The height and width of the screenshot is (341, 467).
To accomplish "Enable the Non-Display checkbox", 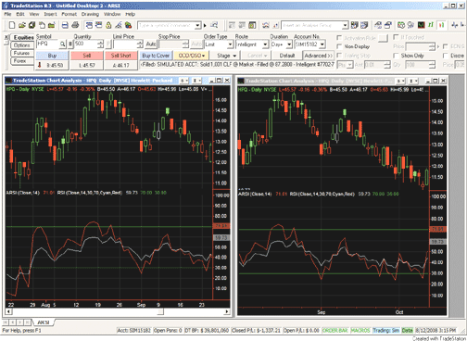I will point(339,46).
